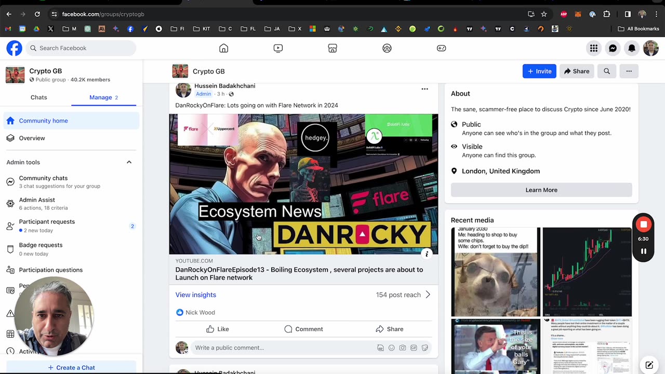Viewport: 665px width, 374px height.
Task: Open Hussein Badakhchani profile link
Action: 224,86
